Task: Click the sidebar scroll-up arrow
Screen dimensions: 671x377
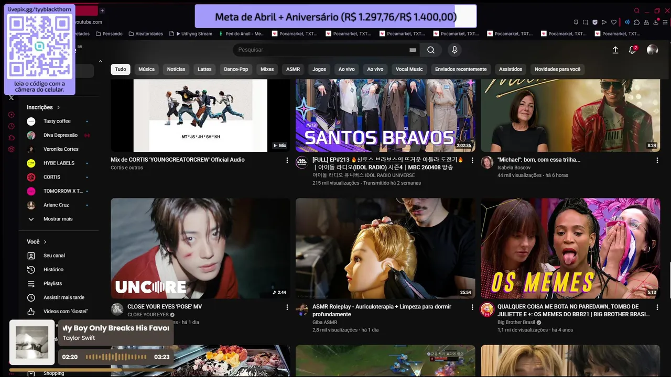Action: (x=100, y=61)
